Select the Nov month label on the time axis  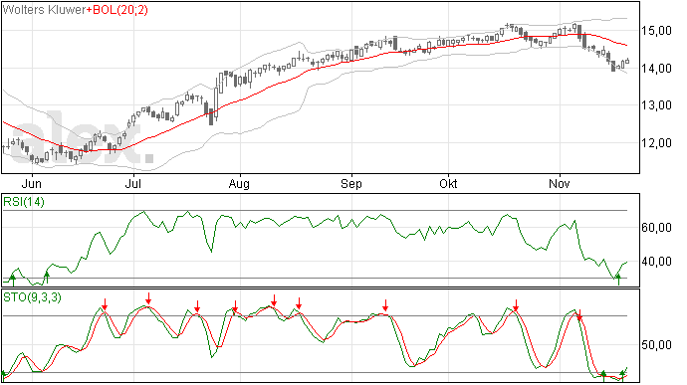560,183
